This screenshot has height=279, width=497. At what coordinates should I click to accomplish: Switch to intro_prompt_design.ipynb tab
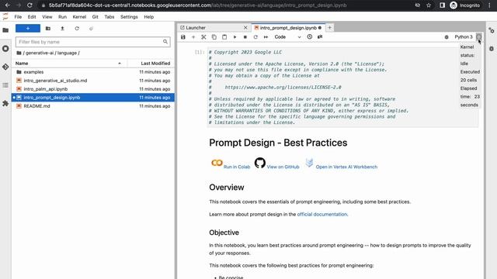click(x=288, y=28)
